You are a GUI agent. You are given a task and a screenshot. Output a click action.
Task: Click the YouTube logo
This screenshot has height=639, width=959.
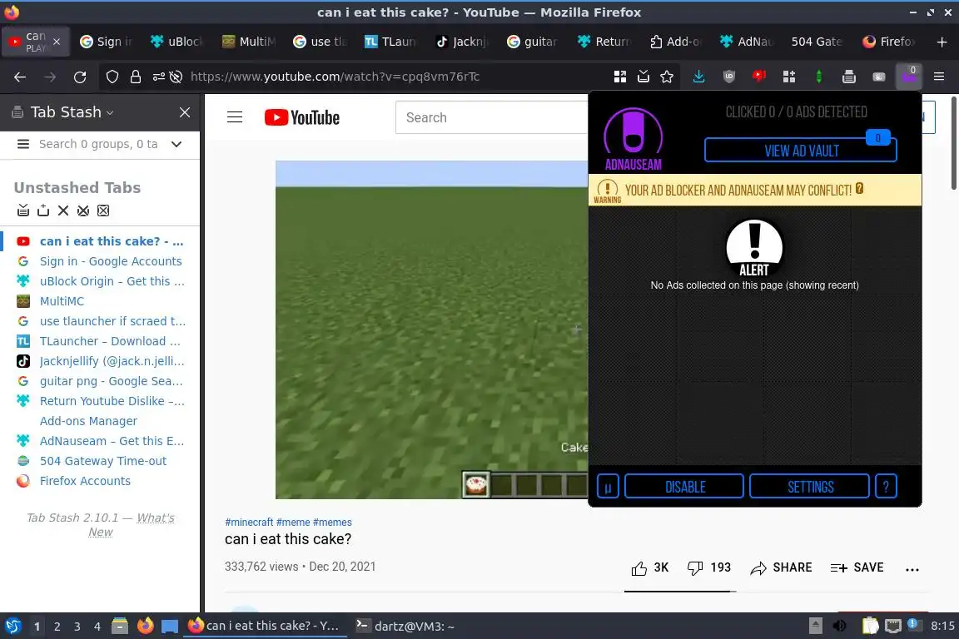point(302,117)
